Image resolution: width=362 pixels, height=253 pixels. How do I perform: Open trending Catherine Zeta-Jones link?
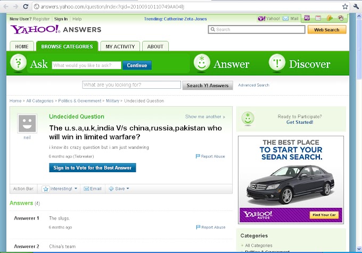pos(185,19)
